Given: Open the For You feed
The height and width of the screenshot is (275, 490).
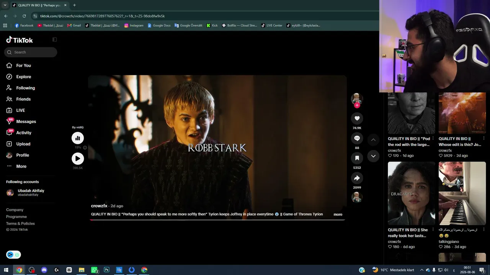Looking at the screenshot, I should [x=24, y=66].
